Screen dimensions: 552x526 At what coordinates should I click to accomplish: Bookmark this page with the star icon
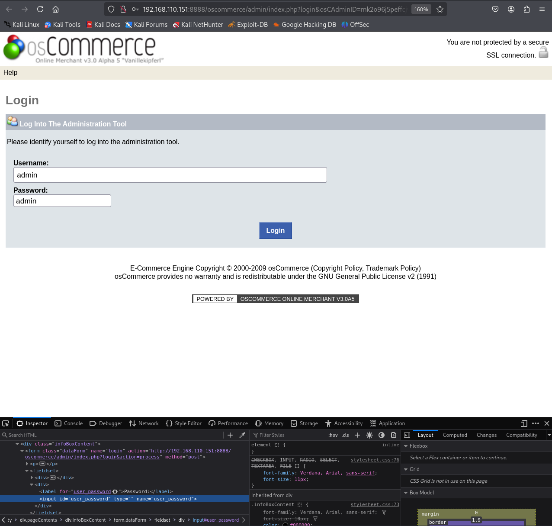tap(440, 9)
